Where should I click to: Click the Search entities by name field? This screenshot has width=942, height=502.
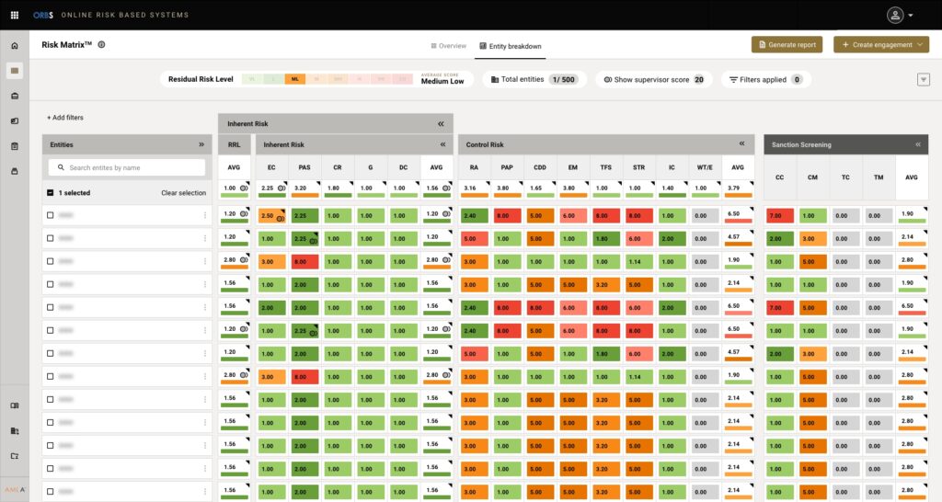(127, 167)
